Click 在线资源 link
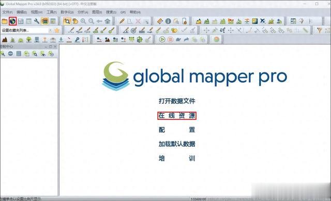 177,116
